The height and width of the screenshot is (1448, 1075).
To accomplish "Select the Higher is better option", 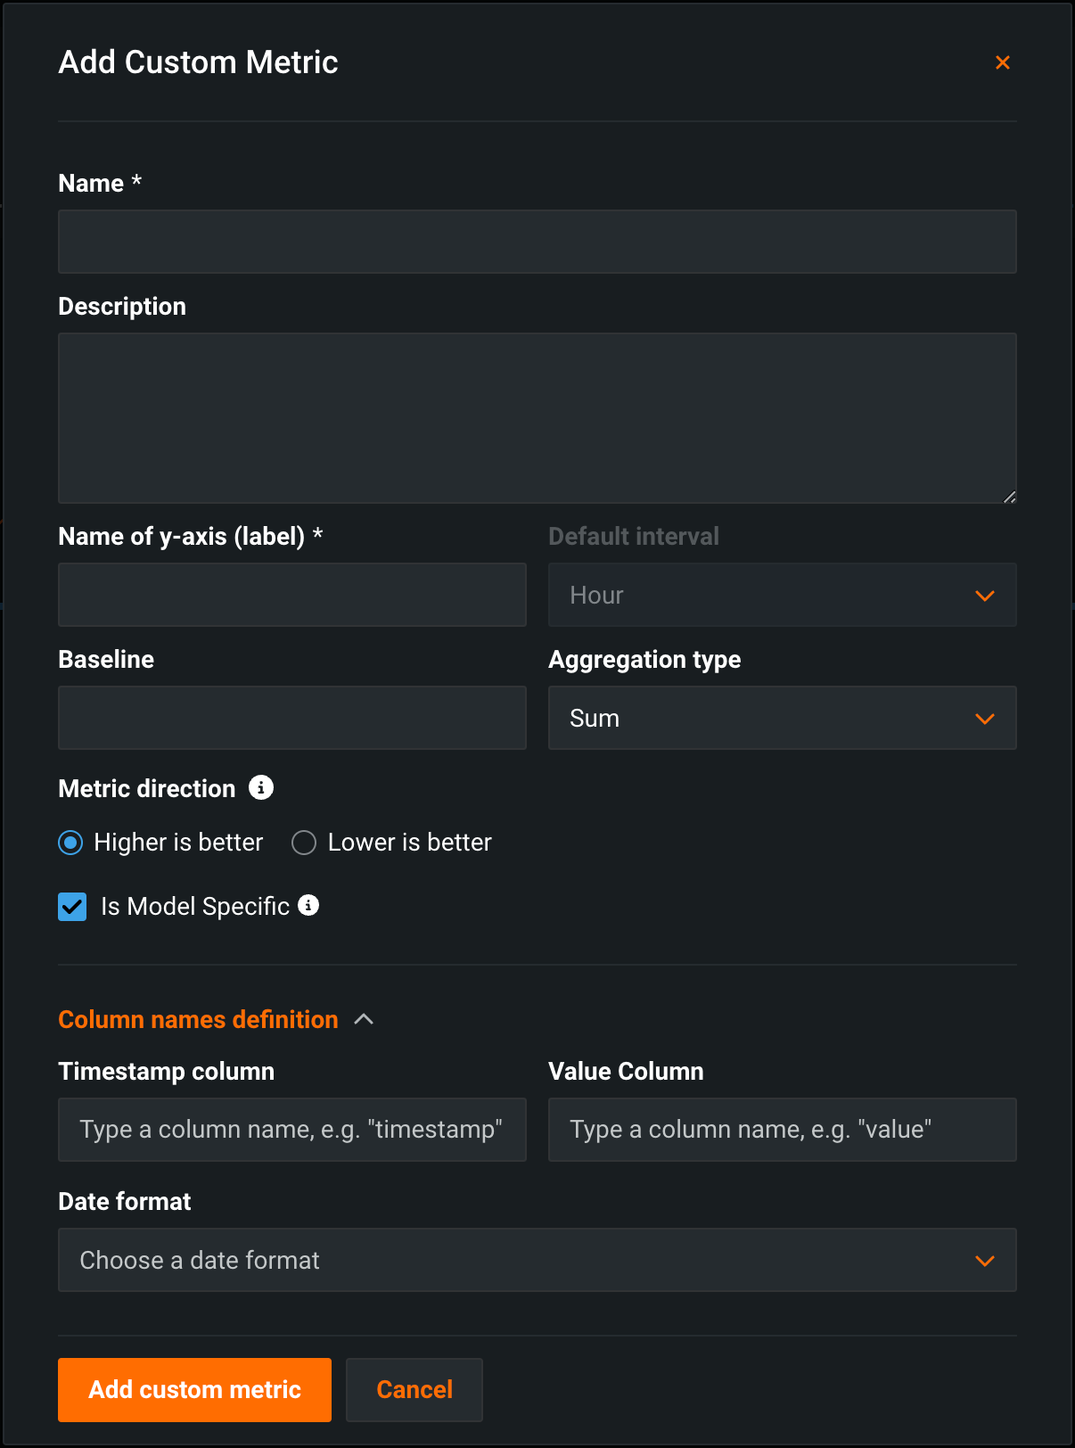I will [x=70, y=843].
